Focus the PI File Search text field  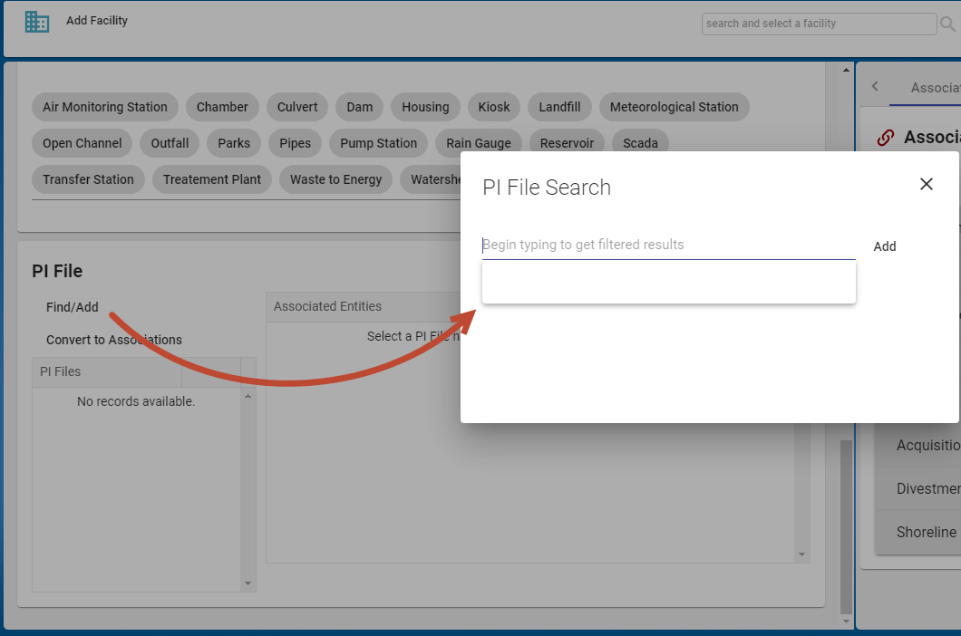[x=668, y=246]
